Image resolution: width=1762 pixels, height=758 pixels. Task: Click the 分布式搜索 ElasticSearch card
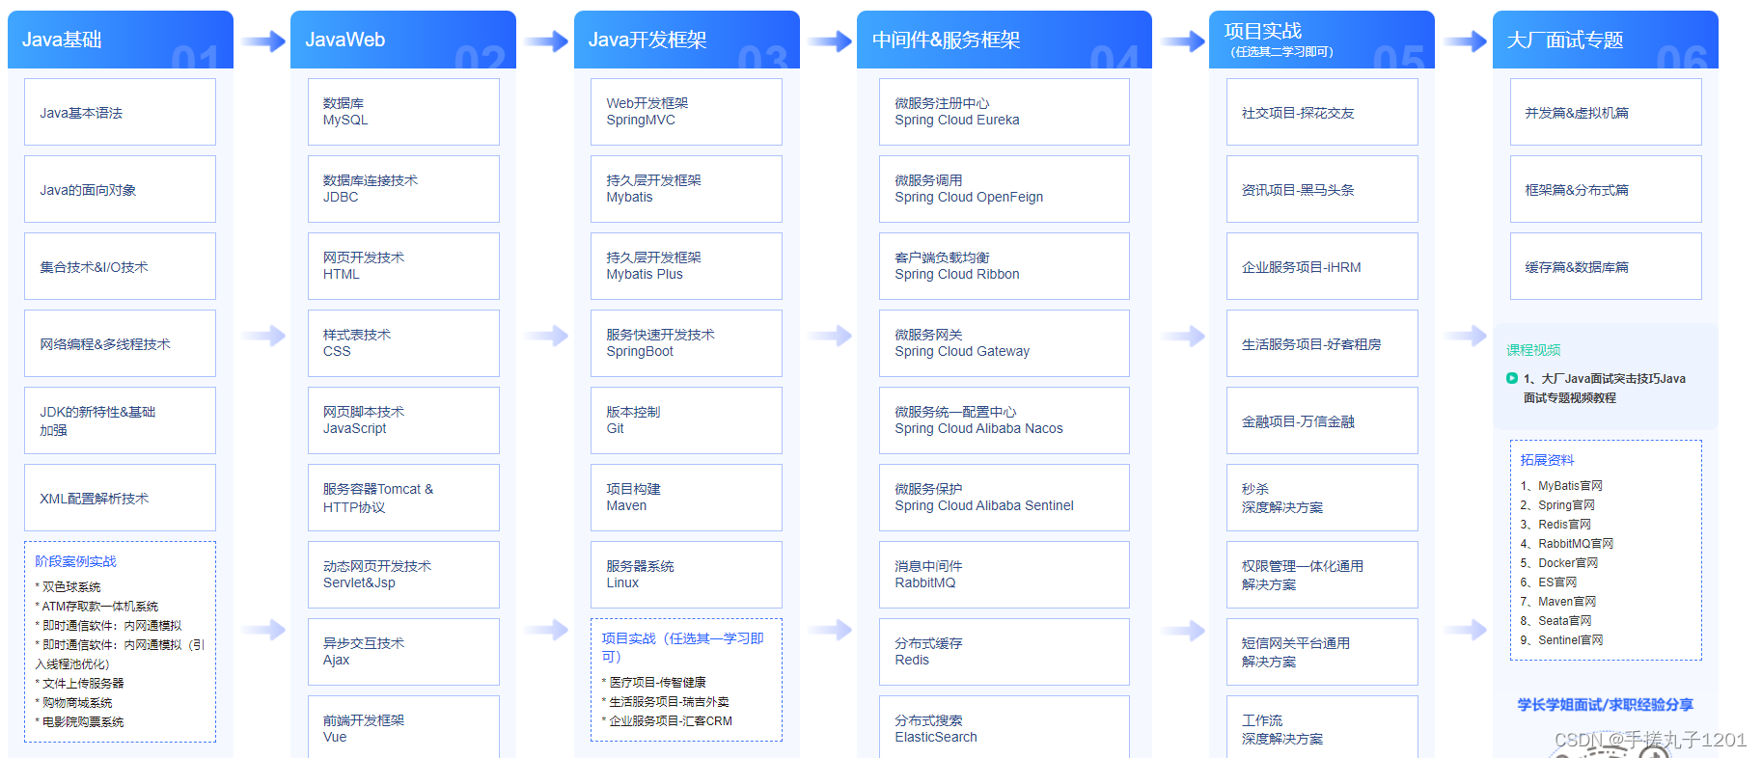1005,727
